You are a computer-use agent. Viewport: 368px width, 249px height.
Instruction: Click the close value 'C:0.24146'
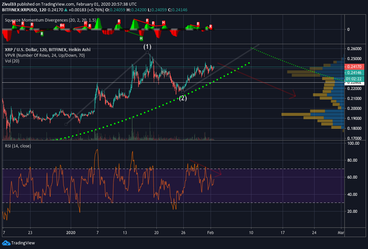coord(177,10)
